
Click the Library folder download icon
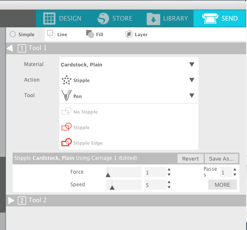[153, 19]
